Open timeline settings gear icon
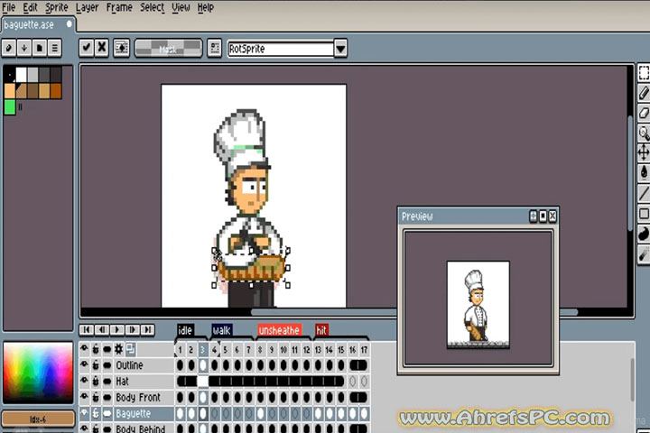Viewport: 650px width, 433px height. [118, 349]
